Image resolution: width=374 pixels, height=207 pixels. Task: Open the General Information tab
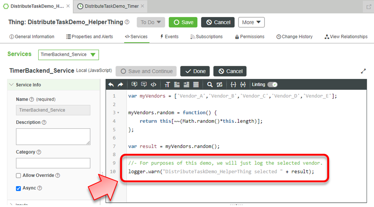pos(32,37)
